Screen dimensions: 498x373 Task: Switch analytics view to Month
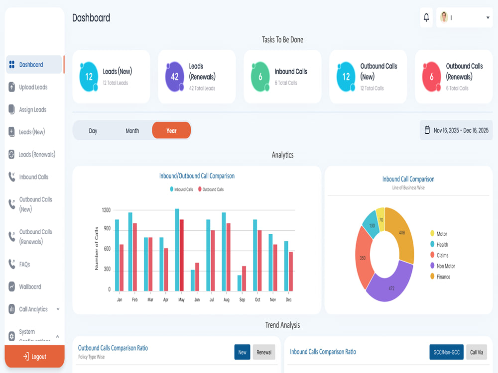coord(132,131)
